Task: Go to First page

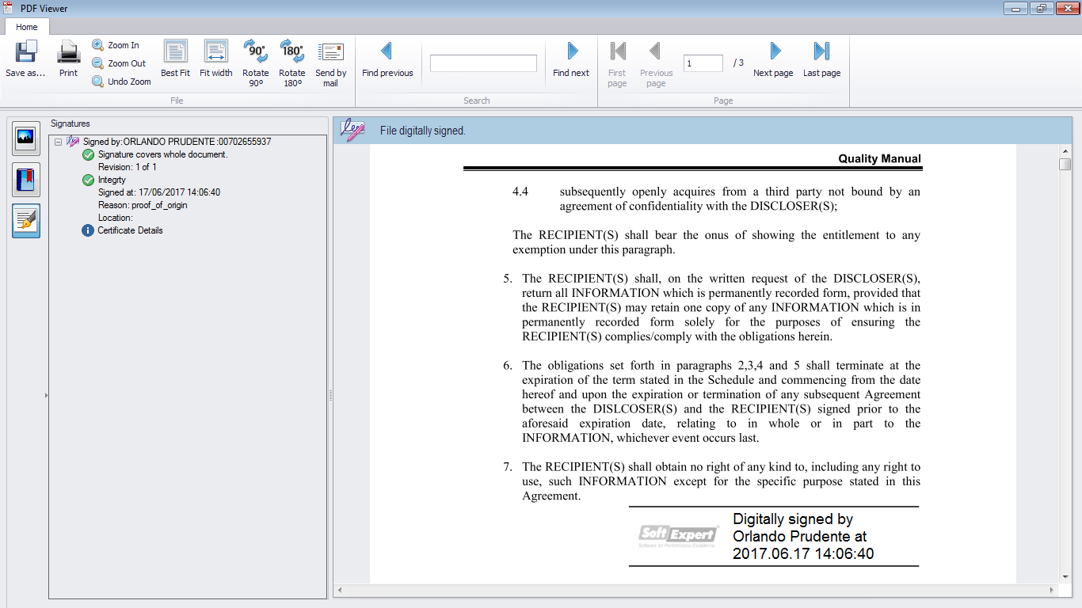Action: [x=617, y=63]
